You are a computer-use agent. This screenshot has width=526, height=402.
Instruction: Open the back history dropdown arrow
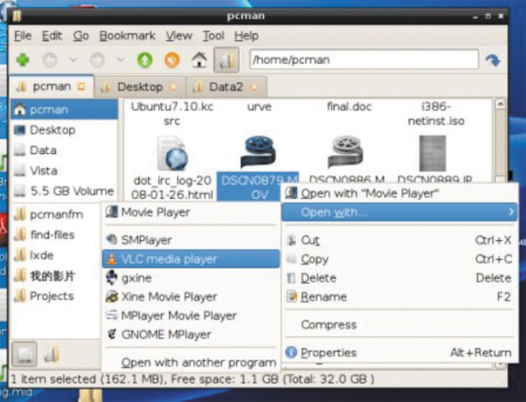73,60
